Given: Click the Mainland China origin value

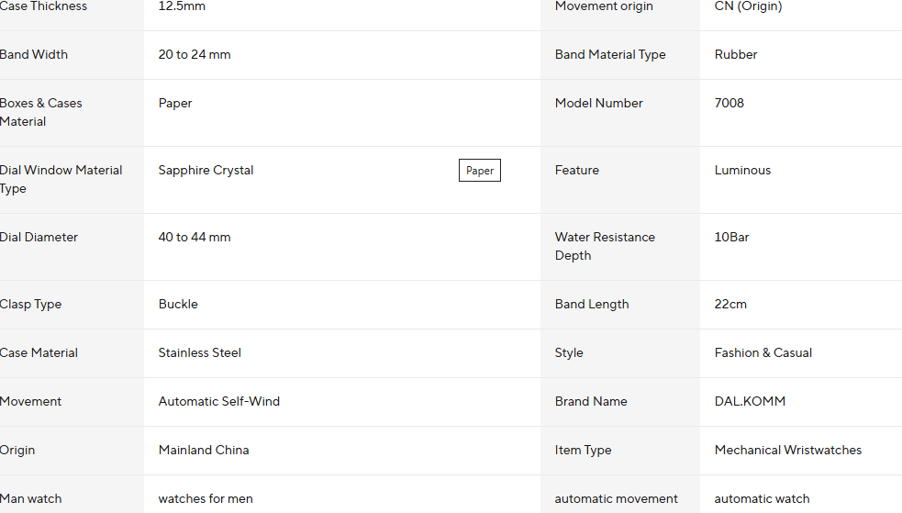Looking at the screenshot, I should [204, 450].
